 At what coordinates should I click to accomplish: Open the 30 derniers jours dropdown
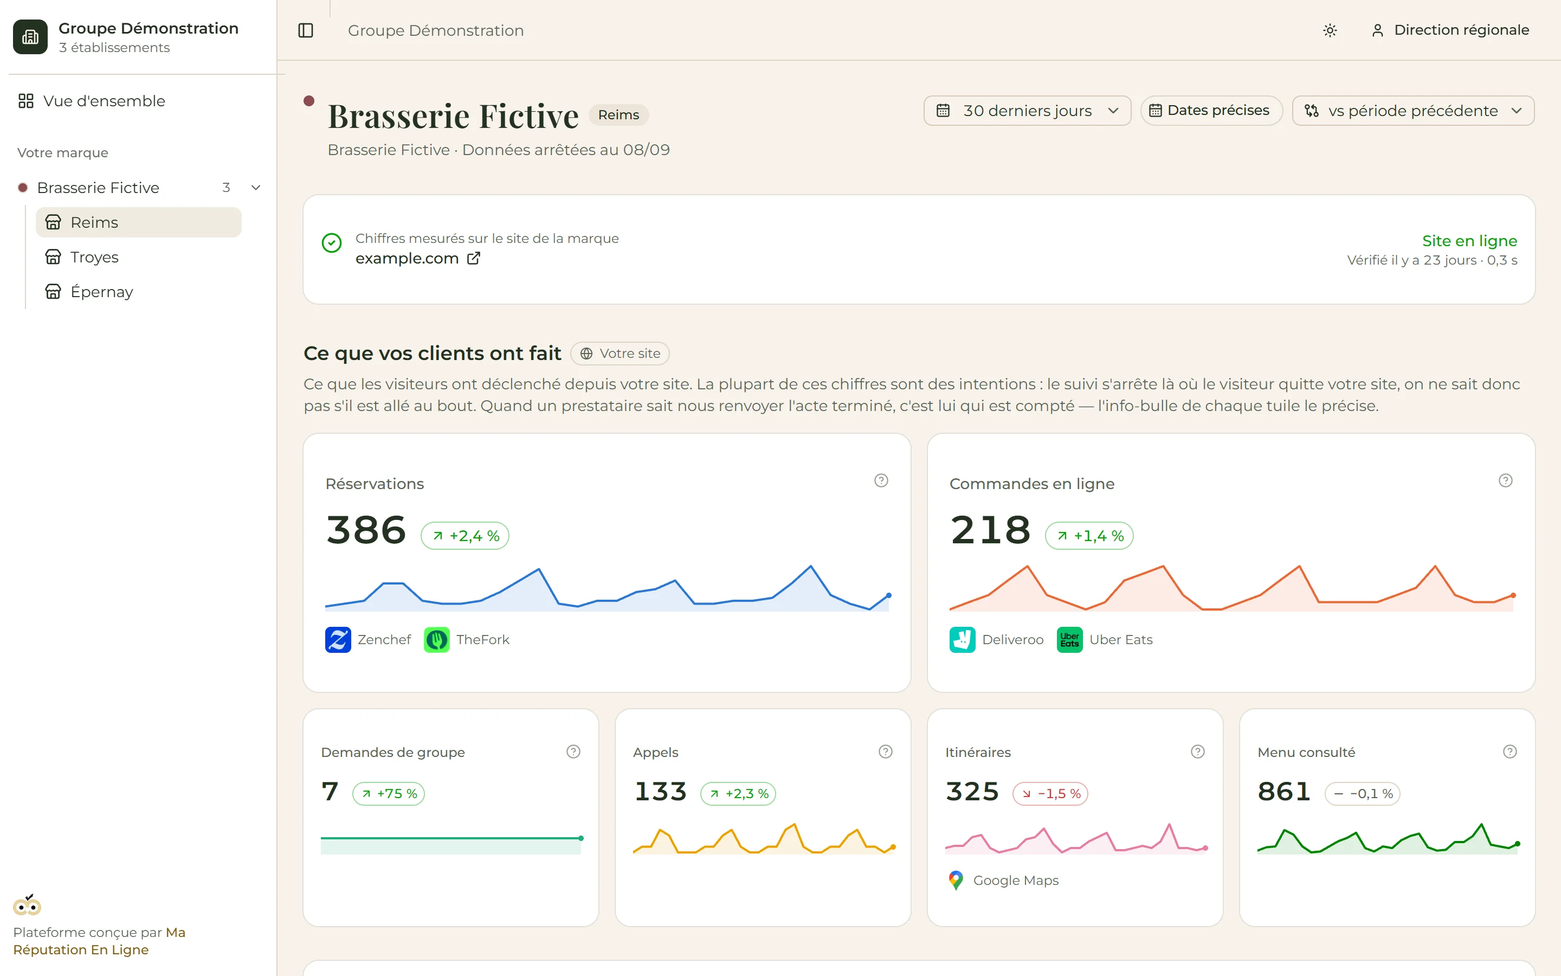click(x=1027, y=111)
